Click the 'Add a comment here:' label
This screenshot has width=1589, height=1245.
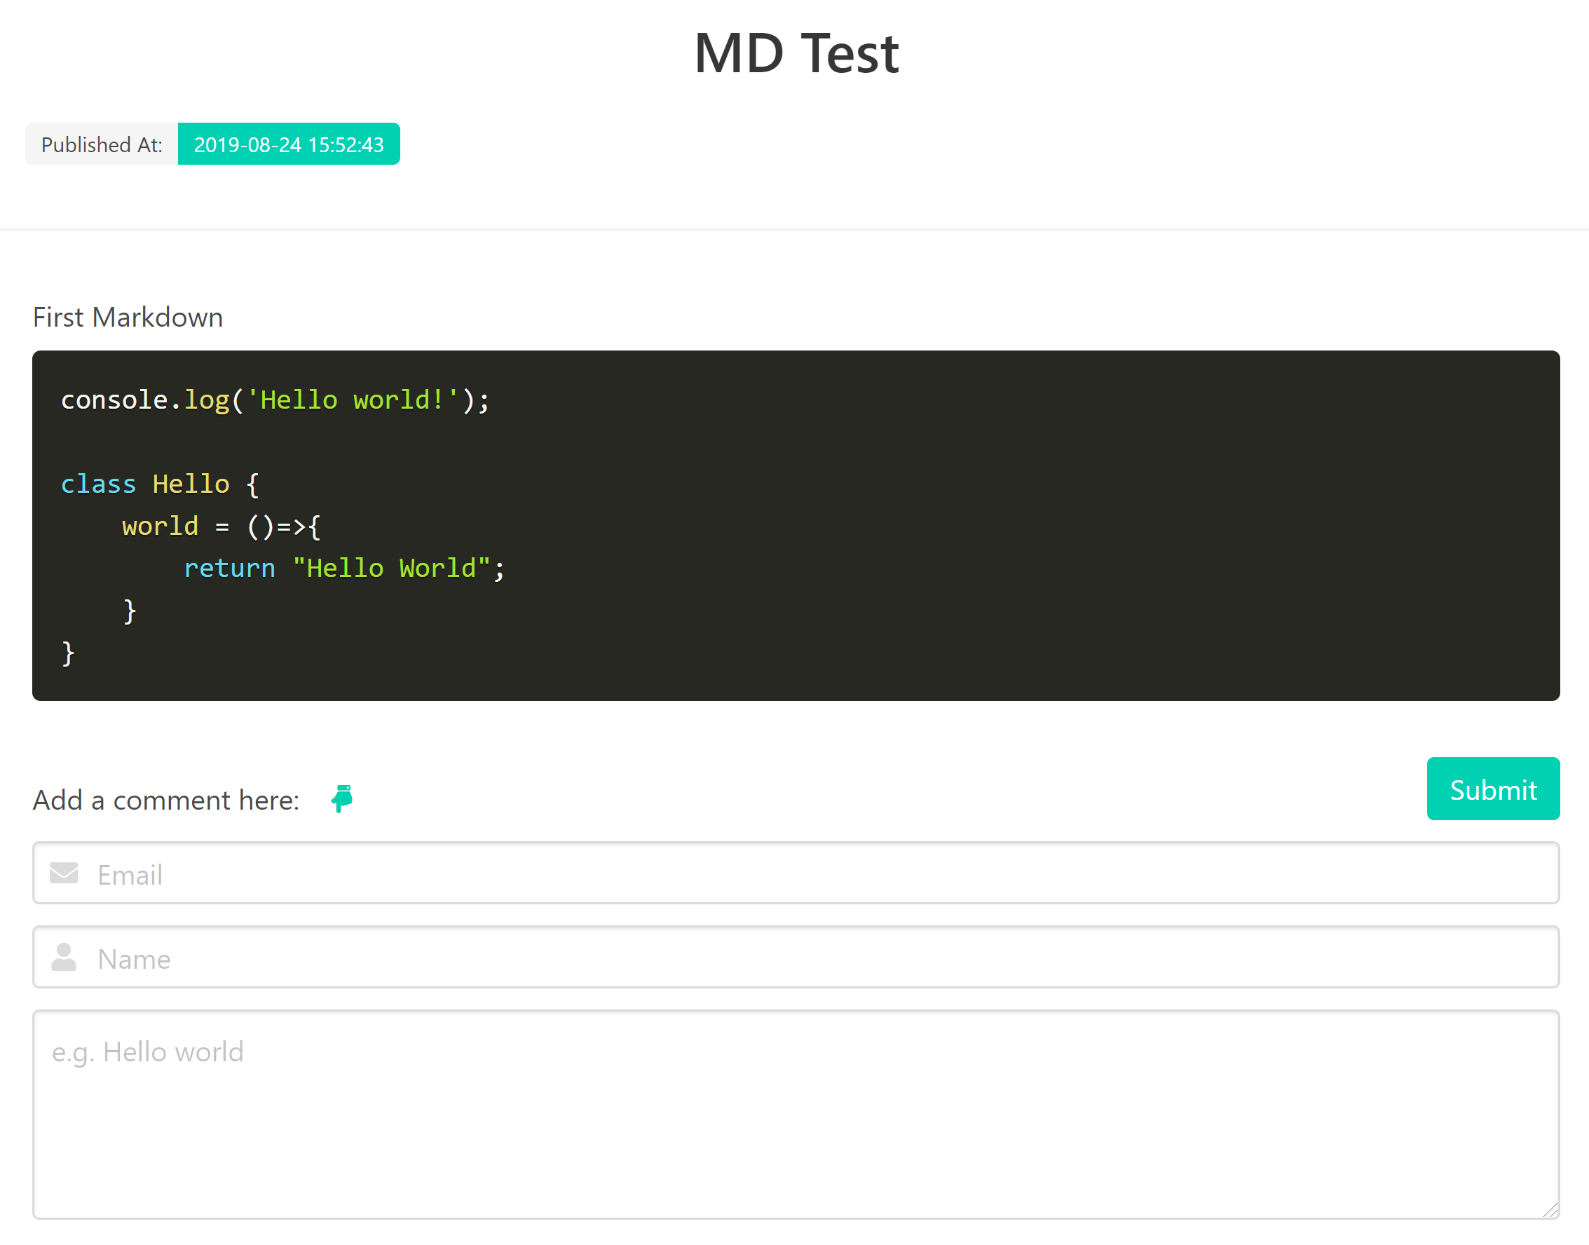tap(166, 800)
